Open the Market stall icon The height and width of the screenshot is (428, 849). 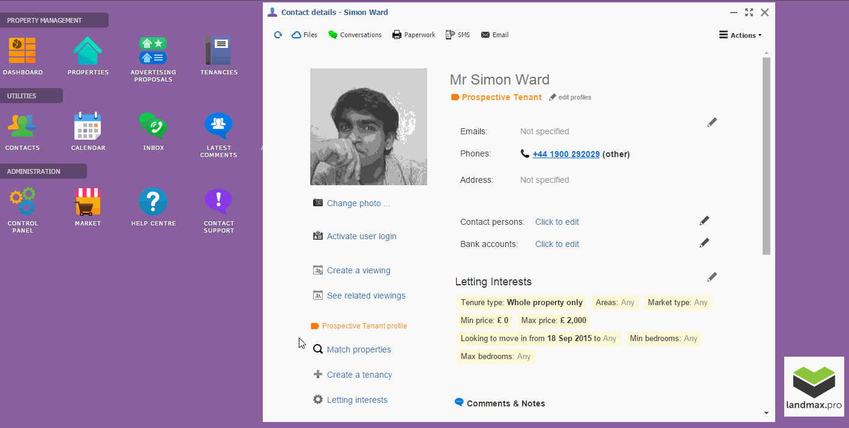tap(88, 201)
